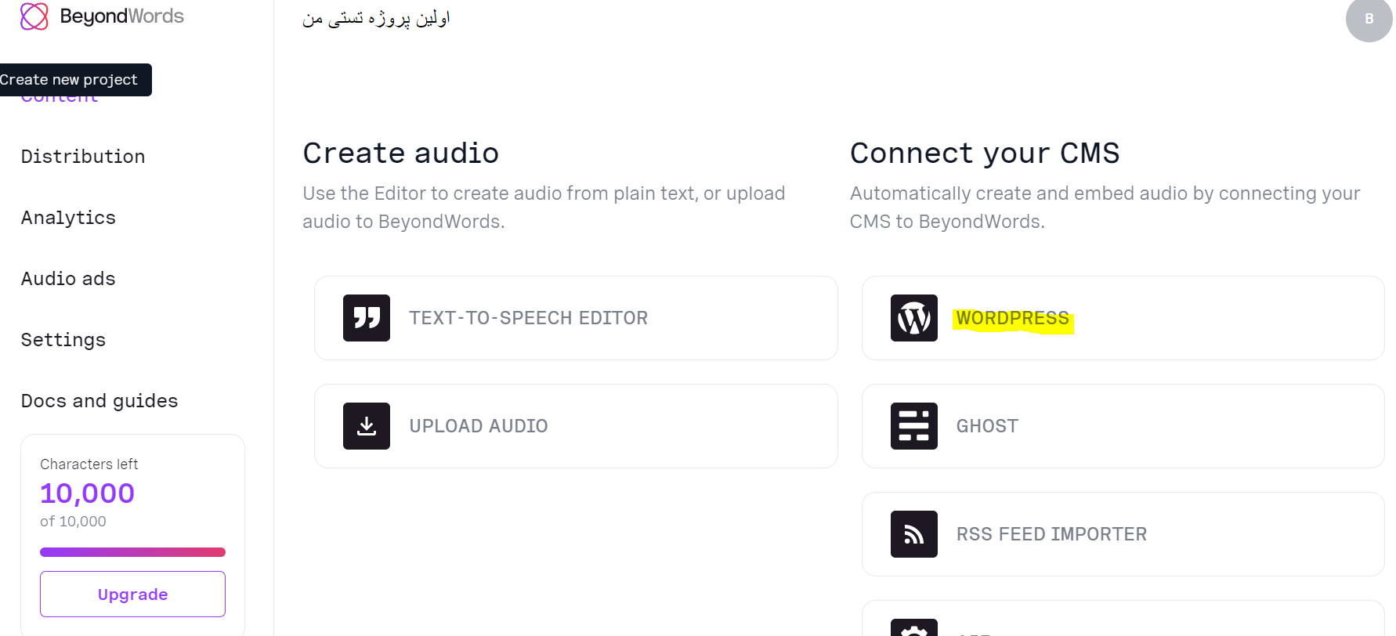This screenshot has height=636, width=1396.
Task: Click the characters left usage bar
Action: point(132,552)
